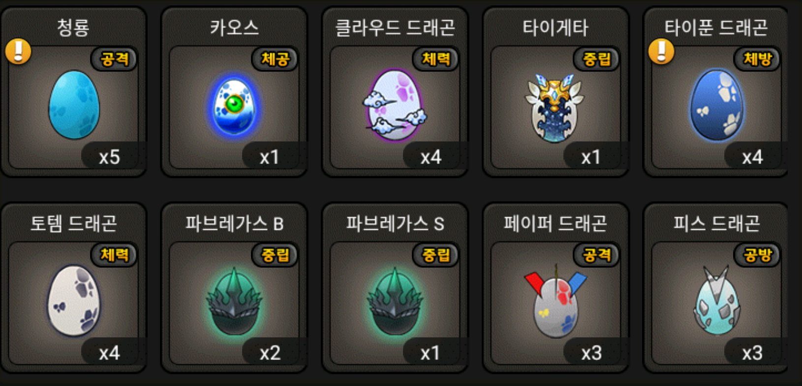Click the alert badge on 타이푼 드래곤 card
Screen dimensions: 802x386
tap(661, 52)
